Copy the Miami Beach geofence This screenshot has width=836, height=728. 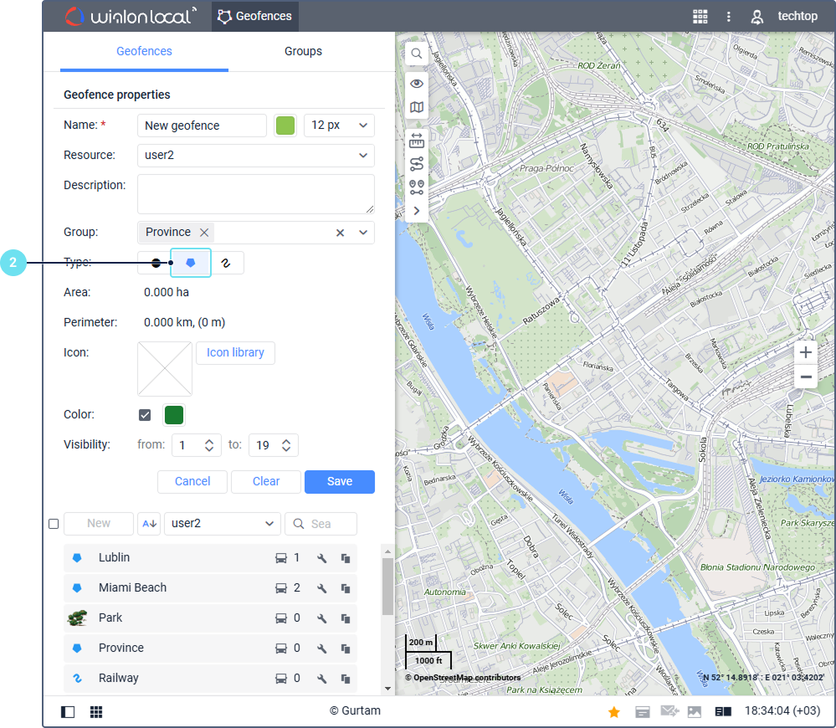pyautogui.click(x=345, y=588)
